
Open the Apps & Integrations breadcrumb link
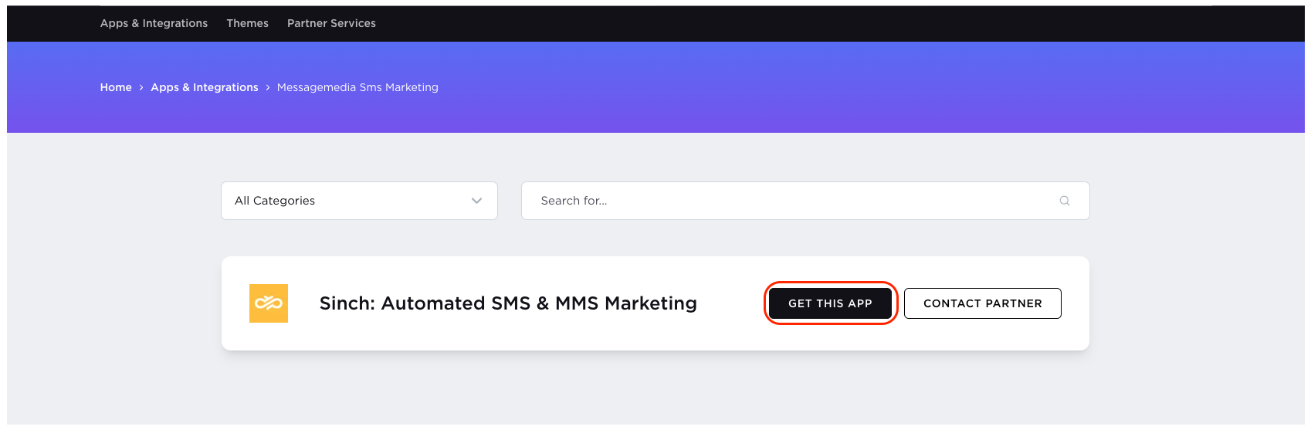click(205, 87)
